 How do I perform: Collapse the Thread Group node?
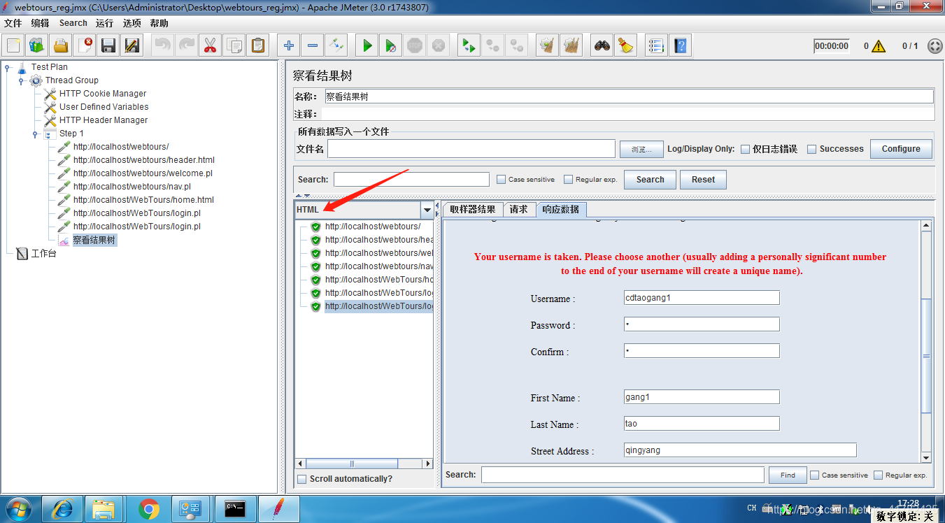point(22,81)
